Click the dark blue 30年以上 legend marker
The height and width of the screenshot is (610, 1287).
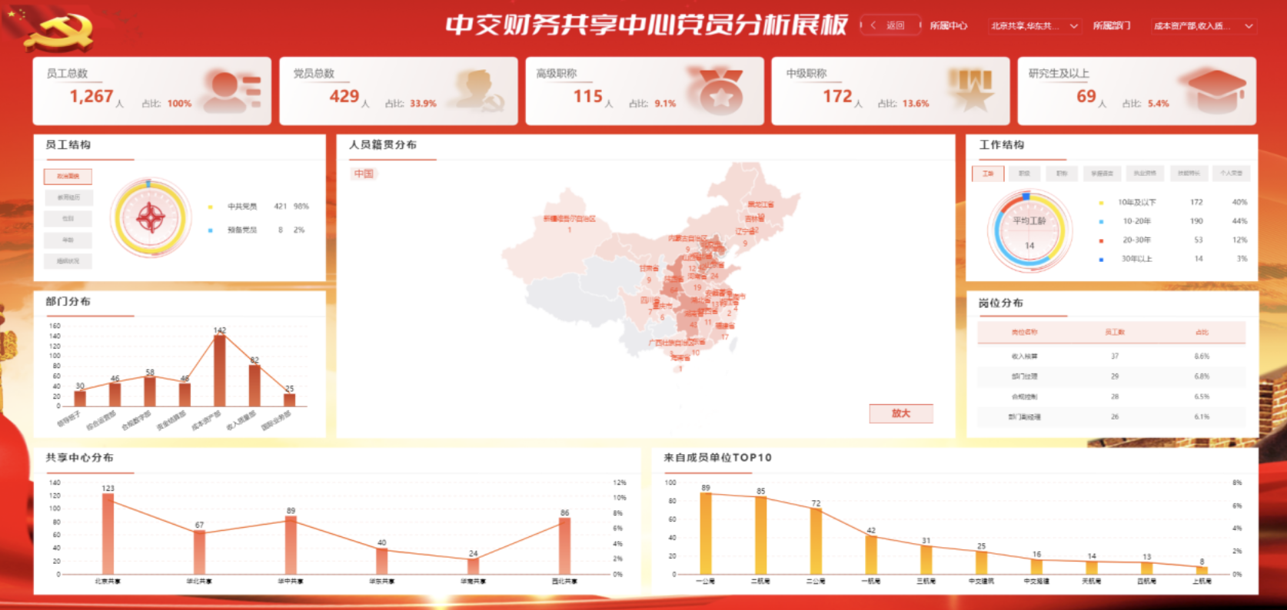coord(1101,259)
